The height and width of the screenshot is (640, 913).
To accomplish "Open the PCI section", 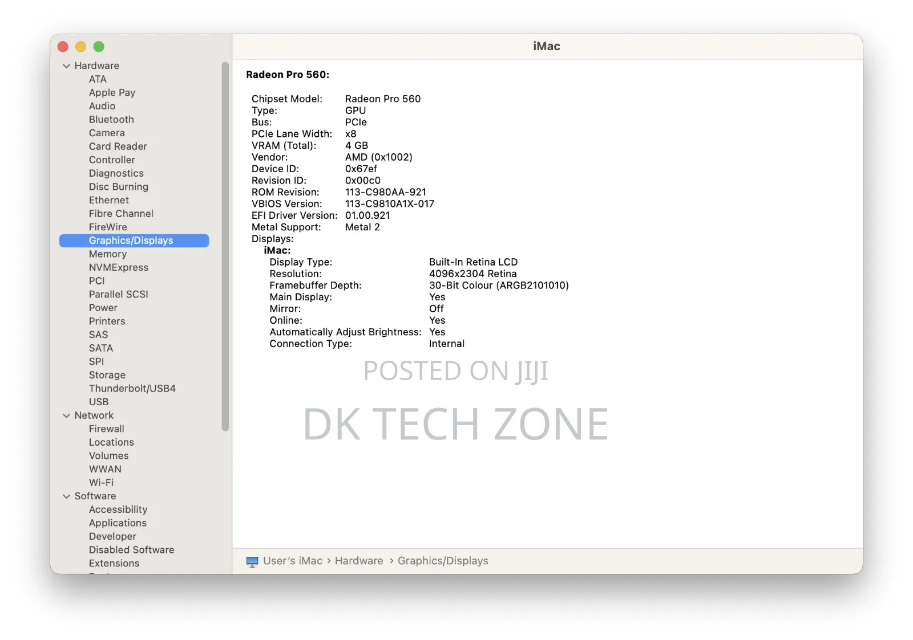I will tap(96, 281).
